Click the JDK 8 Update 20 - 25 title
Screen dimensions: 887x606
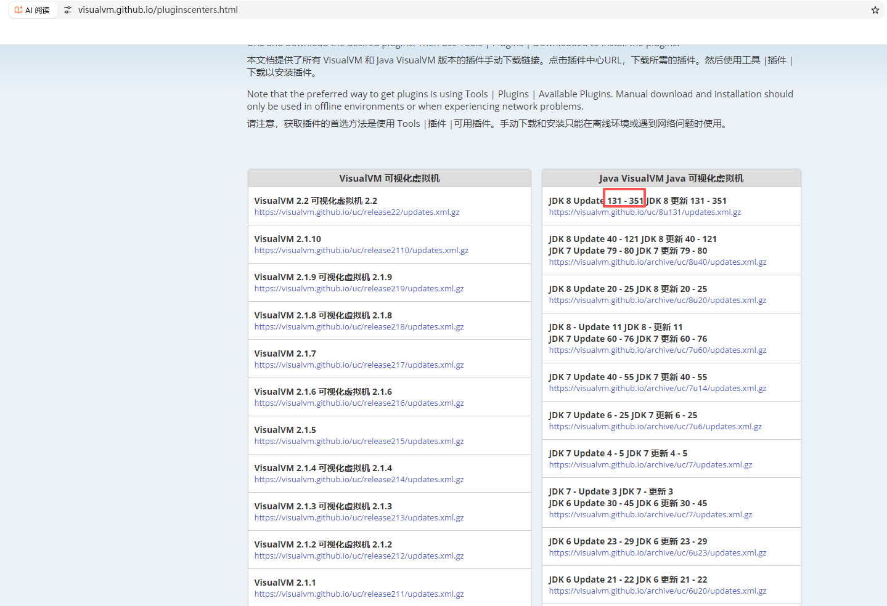point(627,289)
